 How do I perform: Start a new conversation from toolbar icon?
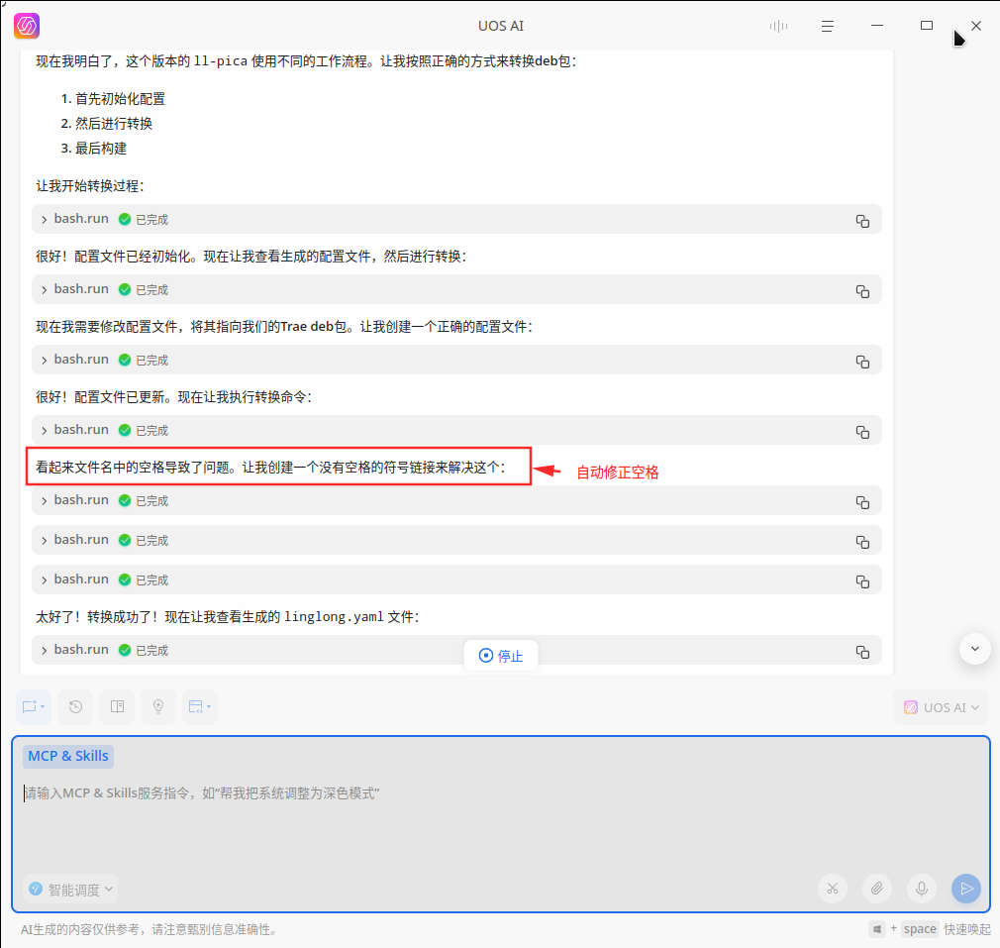click(x=33, y=707)
